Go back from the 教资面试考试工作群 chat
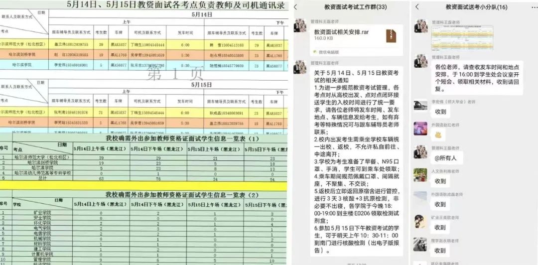This screenshot has height=265, width=538. pos(297,7)
